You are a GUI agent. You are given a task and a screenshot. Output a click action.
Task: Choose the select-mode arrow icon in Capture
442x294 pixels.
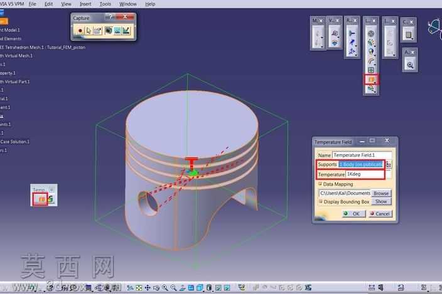click(x=89, y=30)
